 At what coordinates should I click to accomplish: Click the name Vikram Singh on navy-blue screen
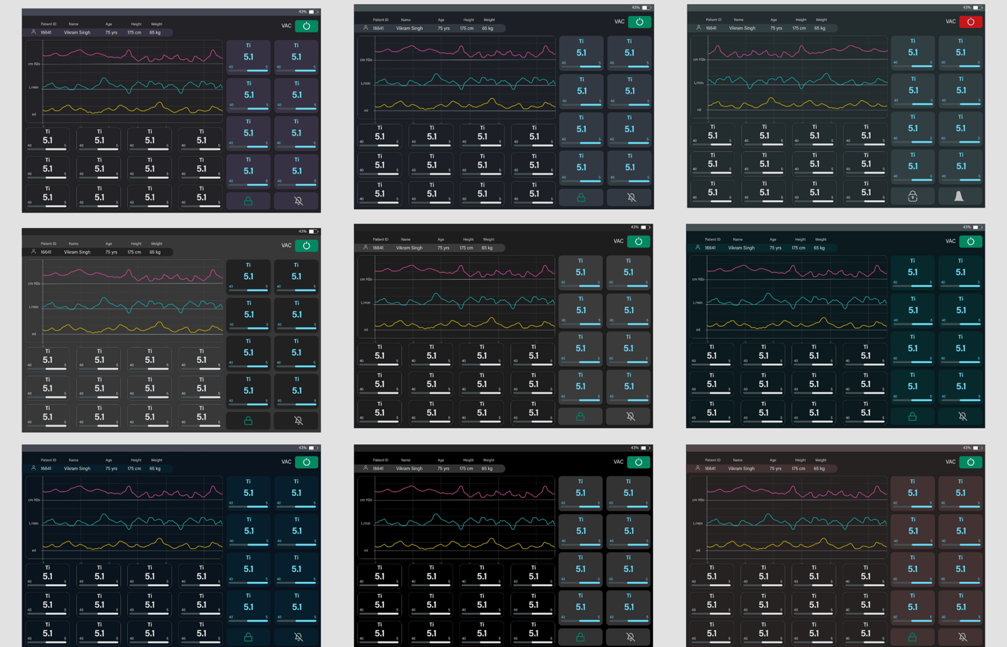pos(77,469)
